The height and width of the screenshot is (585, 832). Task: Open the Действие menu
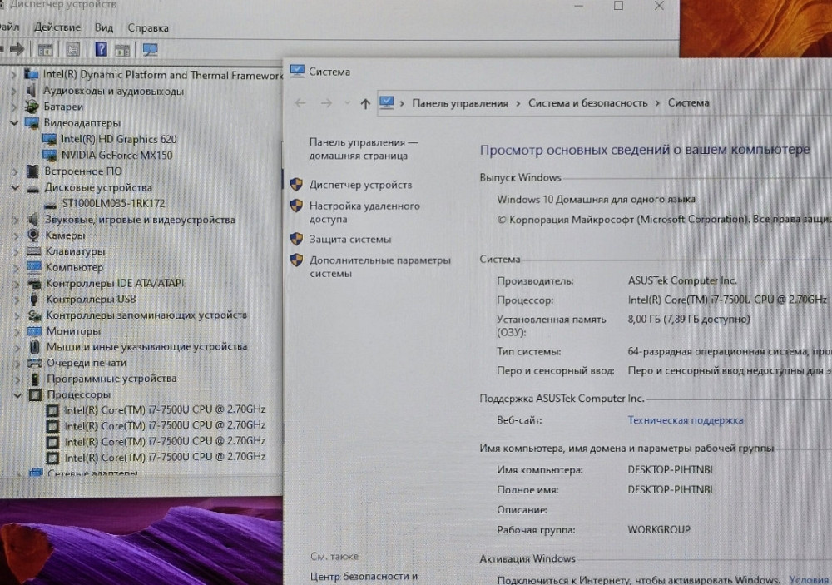[57, 27]
